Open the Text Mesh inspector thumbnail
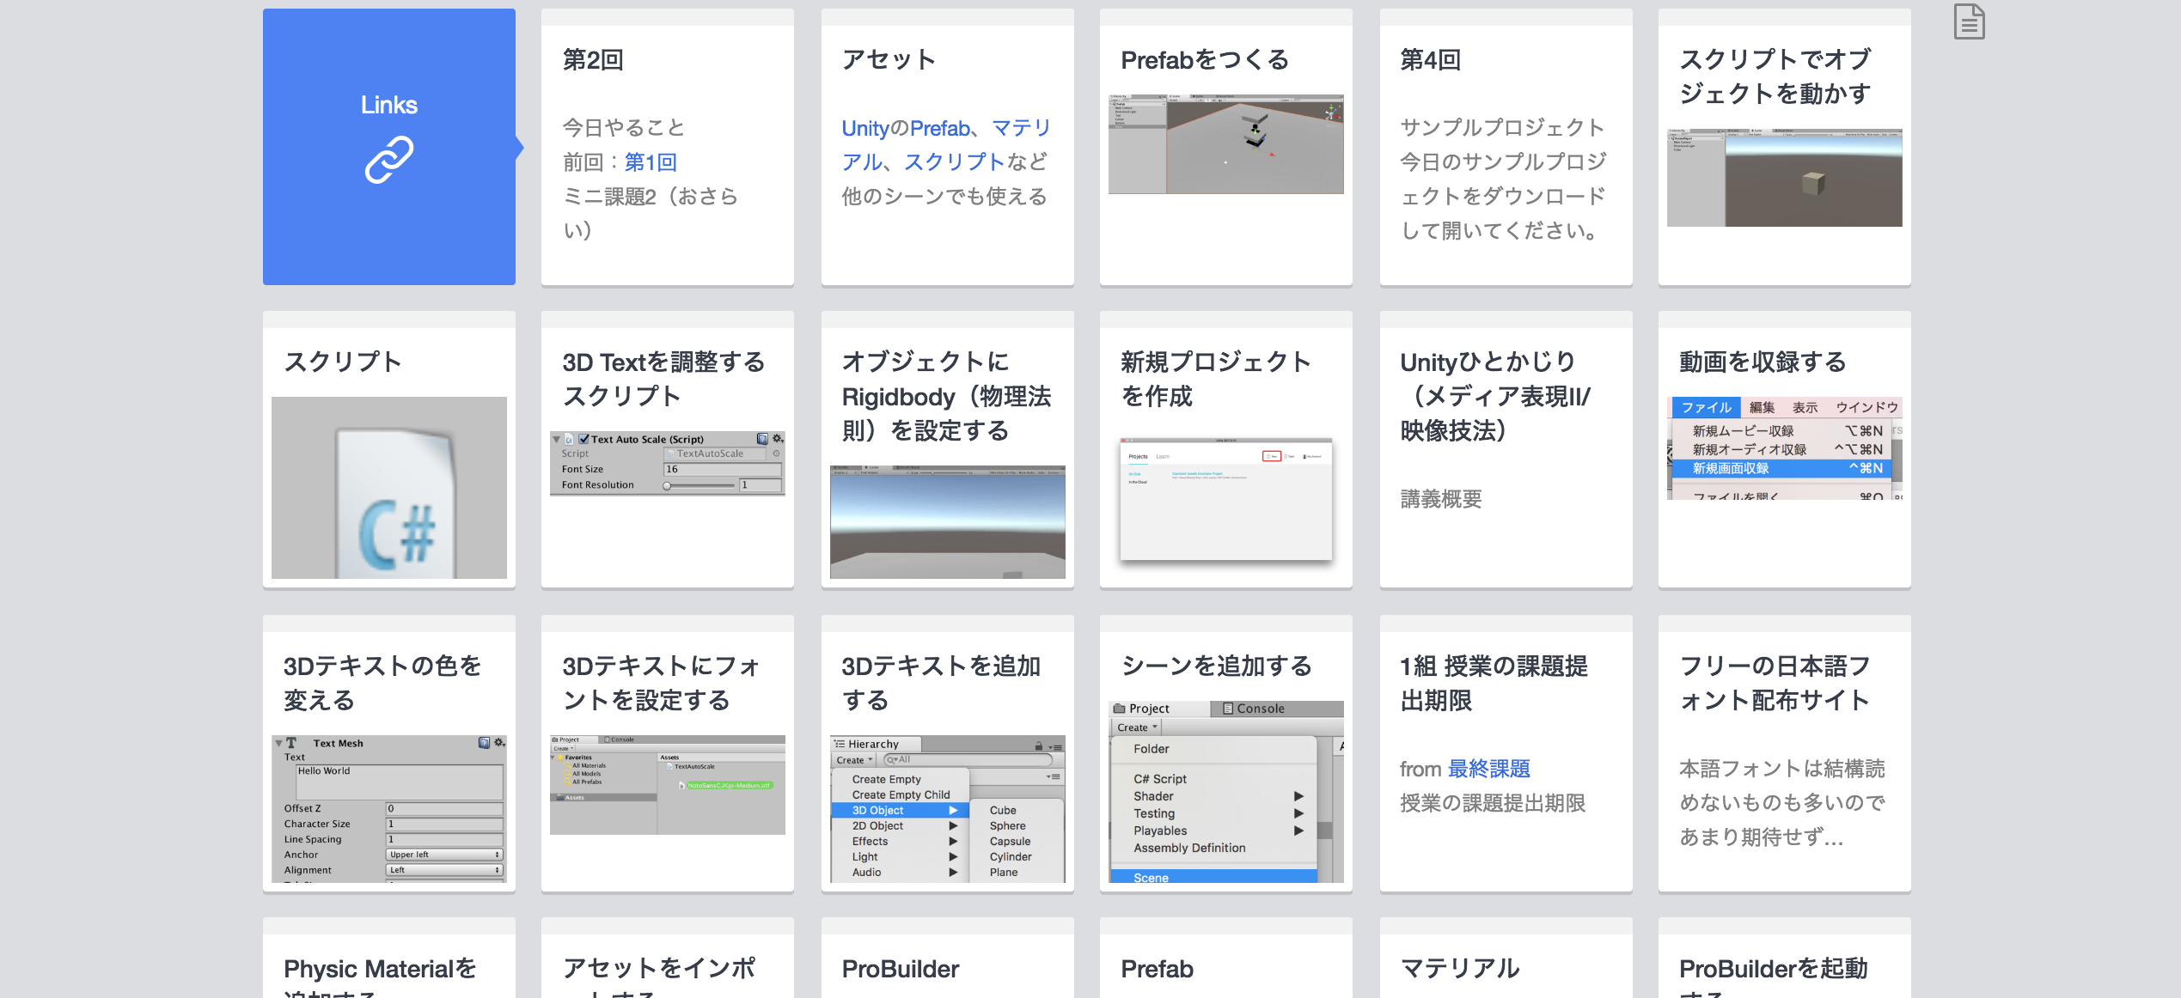Viewport: 2181px width, 998px height. pyautogui.click(x=389, y=808)
